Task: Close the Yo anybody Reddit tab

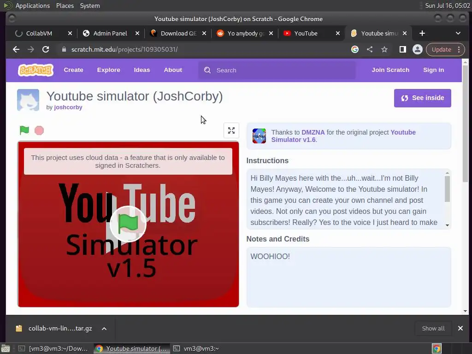Action: point(271,33)
